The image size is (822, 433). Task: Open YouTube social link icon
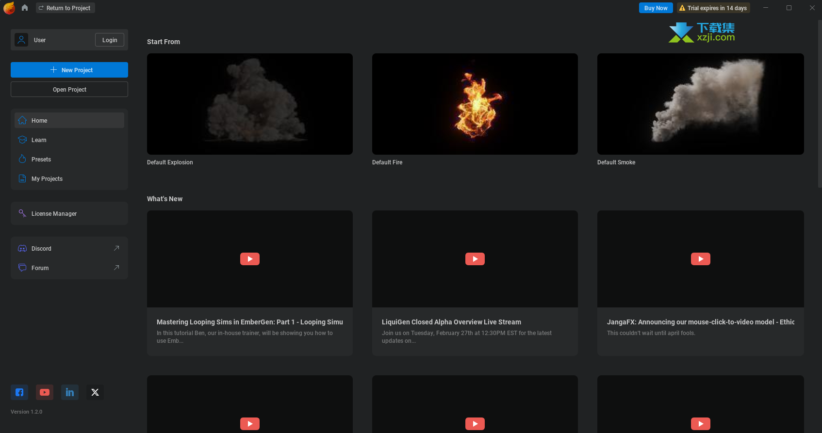click(x=45, y=392)
